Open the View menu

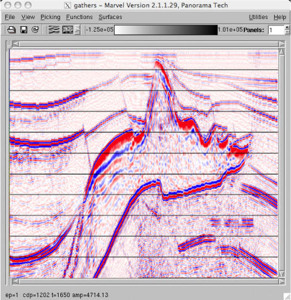pyautogui.click(x=28, y=17)
